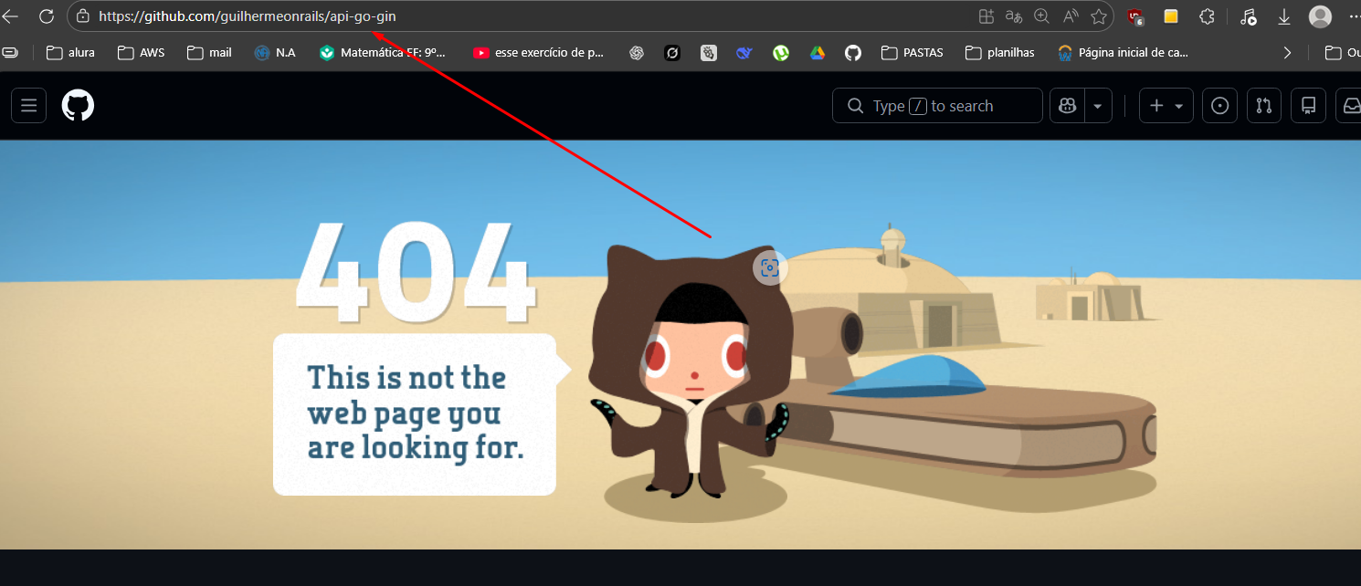Open the browser Extensions puzzle icon
Screen dimensions: 1361x586
[1207, 16]
